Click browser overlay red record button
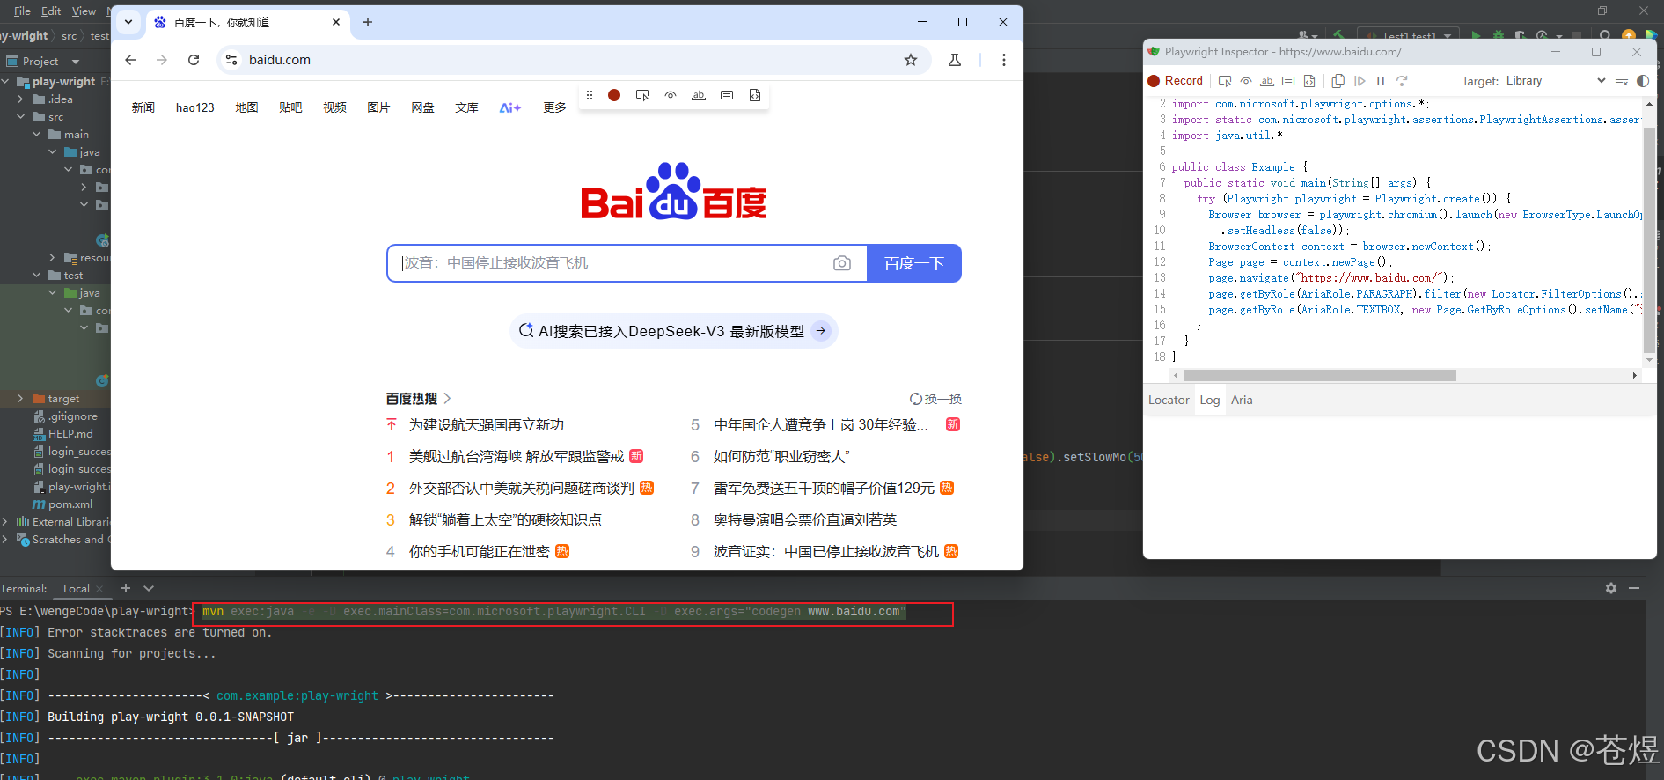Image resolution: width=1664 pixels, height=780 pixels. [x=614, y=95]
